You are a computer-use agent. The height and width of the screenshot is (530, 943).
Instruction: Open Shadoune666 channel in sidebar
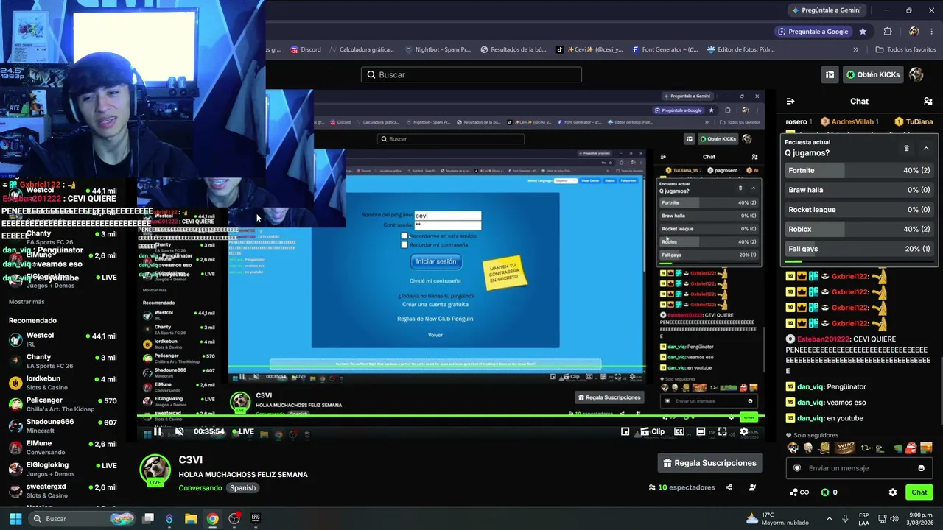[x=63, y=426]
